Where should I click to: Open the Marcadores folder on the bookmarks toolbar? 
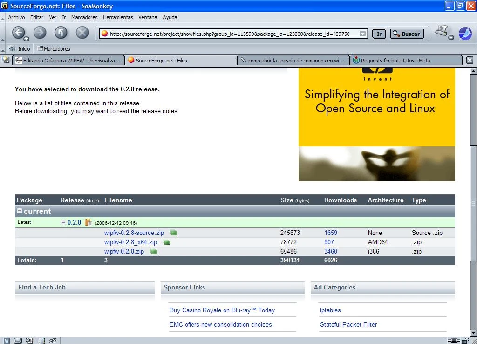tap(54, 48)
